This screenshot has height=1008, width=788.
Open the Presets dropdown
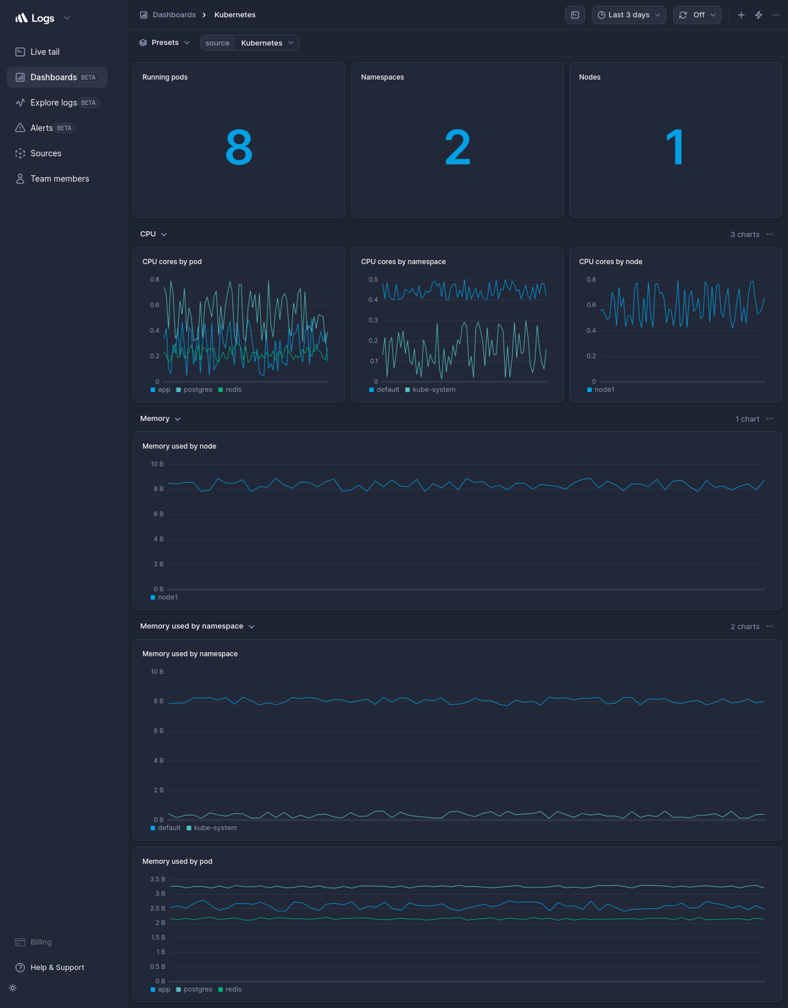(x=165, y=42)
